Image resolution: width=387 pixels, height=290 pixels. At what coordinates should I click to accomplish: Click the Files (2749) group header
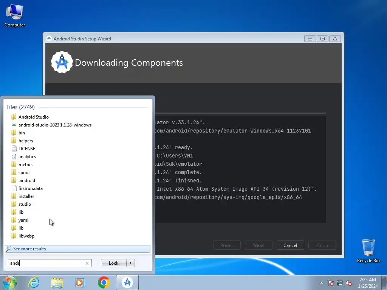pos(20,107)
